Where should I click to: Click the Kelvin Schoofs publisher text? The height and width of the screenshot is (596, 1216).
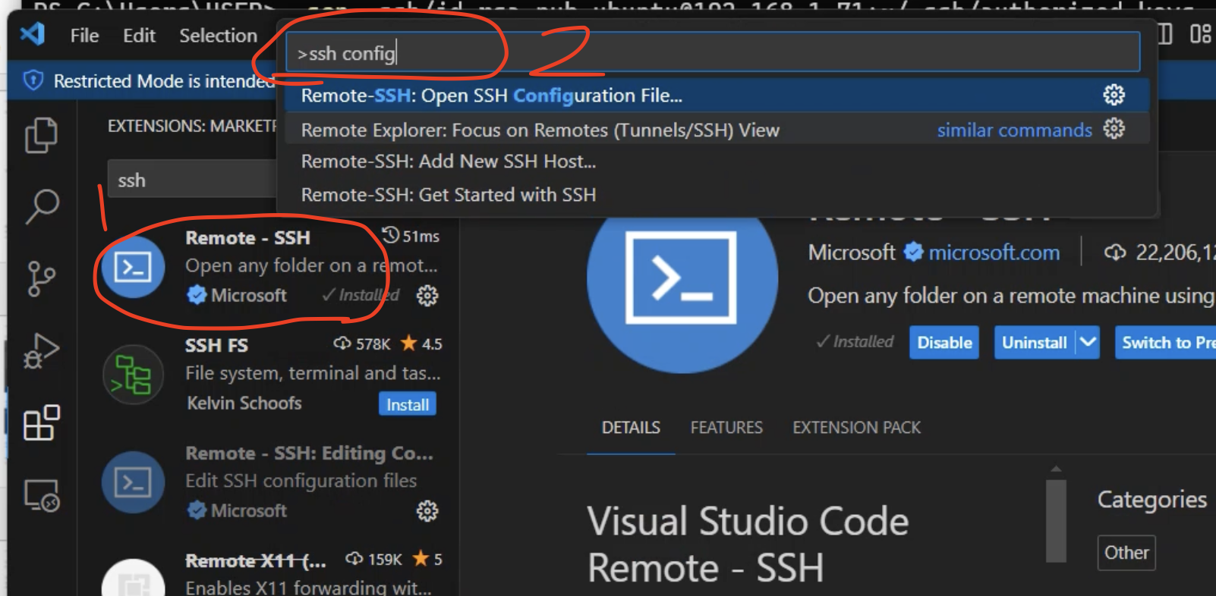(244, 403)
